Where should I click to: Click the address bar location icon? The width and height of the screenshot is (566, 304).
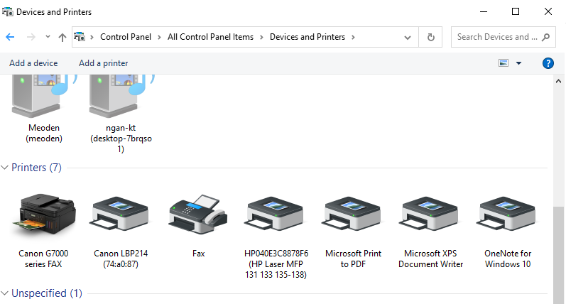(80, 37)
